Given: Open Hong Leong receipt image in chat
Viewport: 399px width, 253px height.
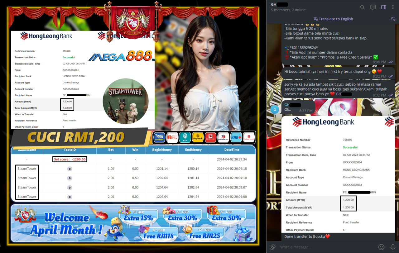Looking at the screenshot, I should point(338,174).
